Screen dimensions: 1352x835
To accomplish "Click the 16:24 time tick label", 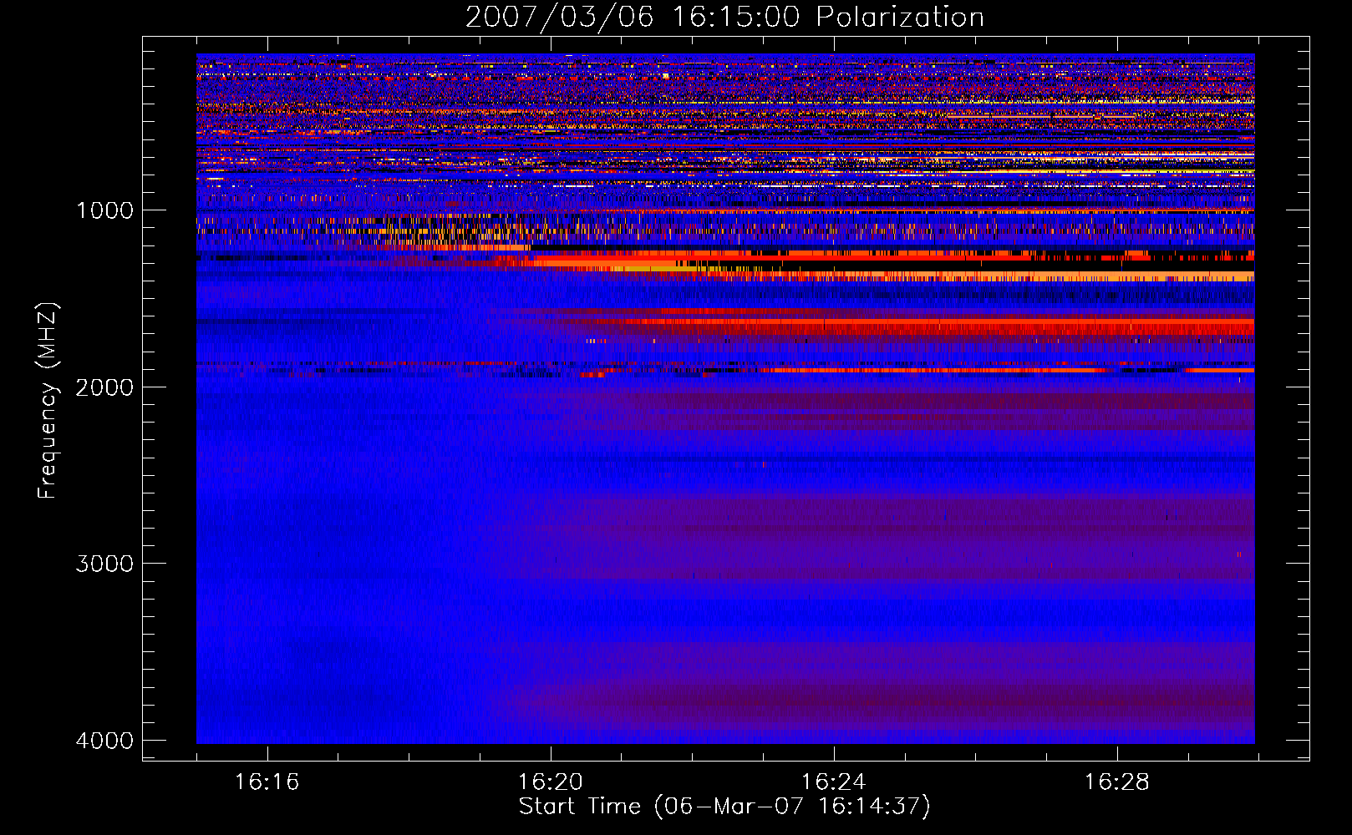I will (833, 782).
